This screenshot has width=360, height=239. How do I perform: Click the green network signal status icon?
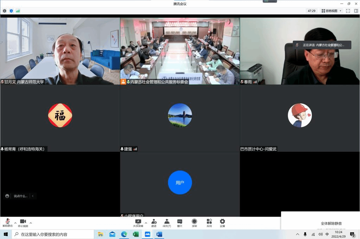18,11
